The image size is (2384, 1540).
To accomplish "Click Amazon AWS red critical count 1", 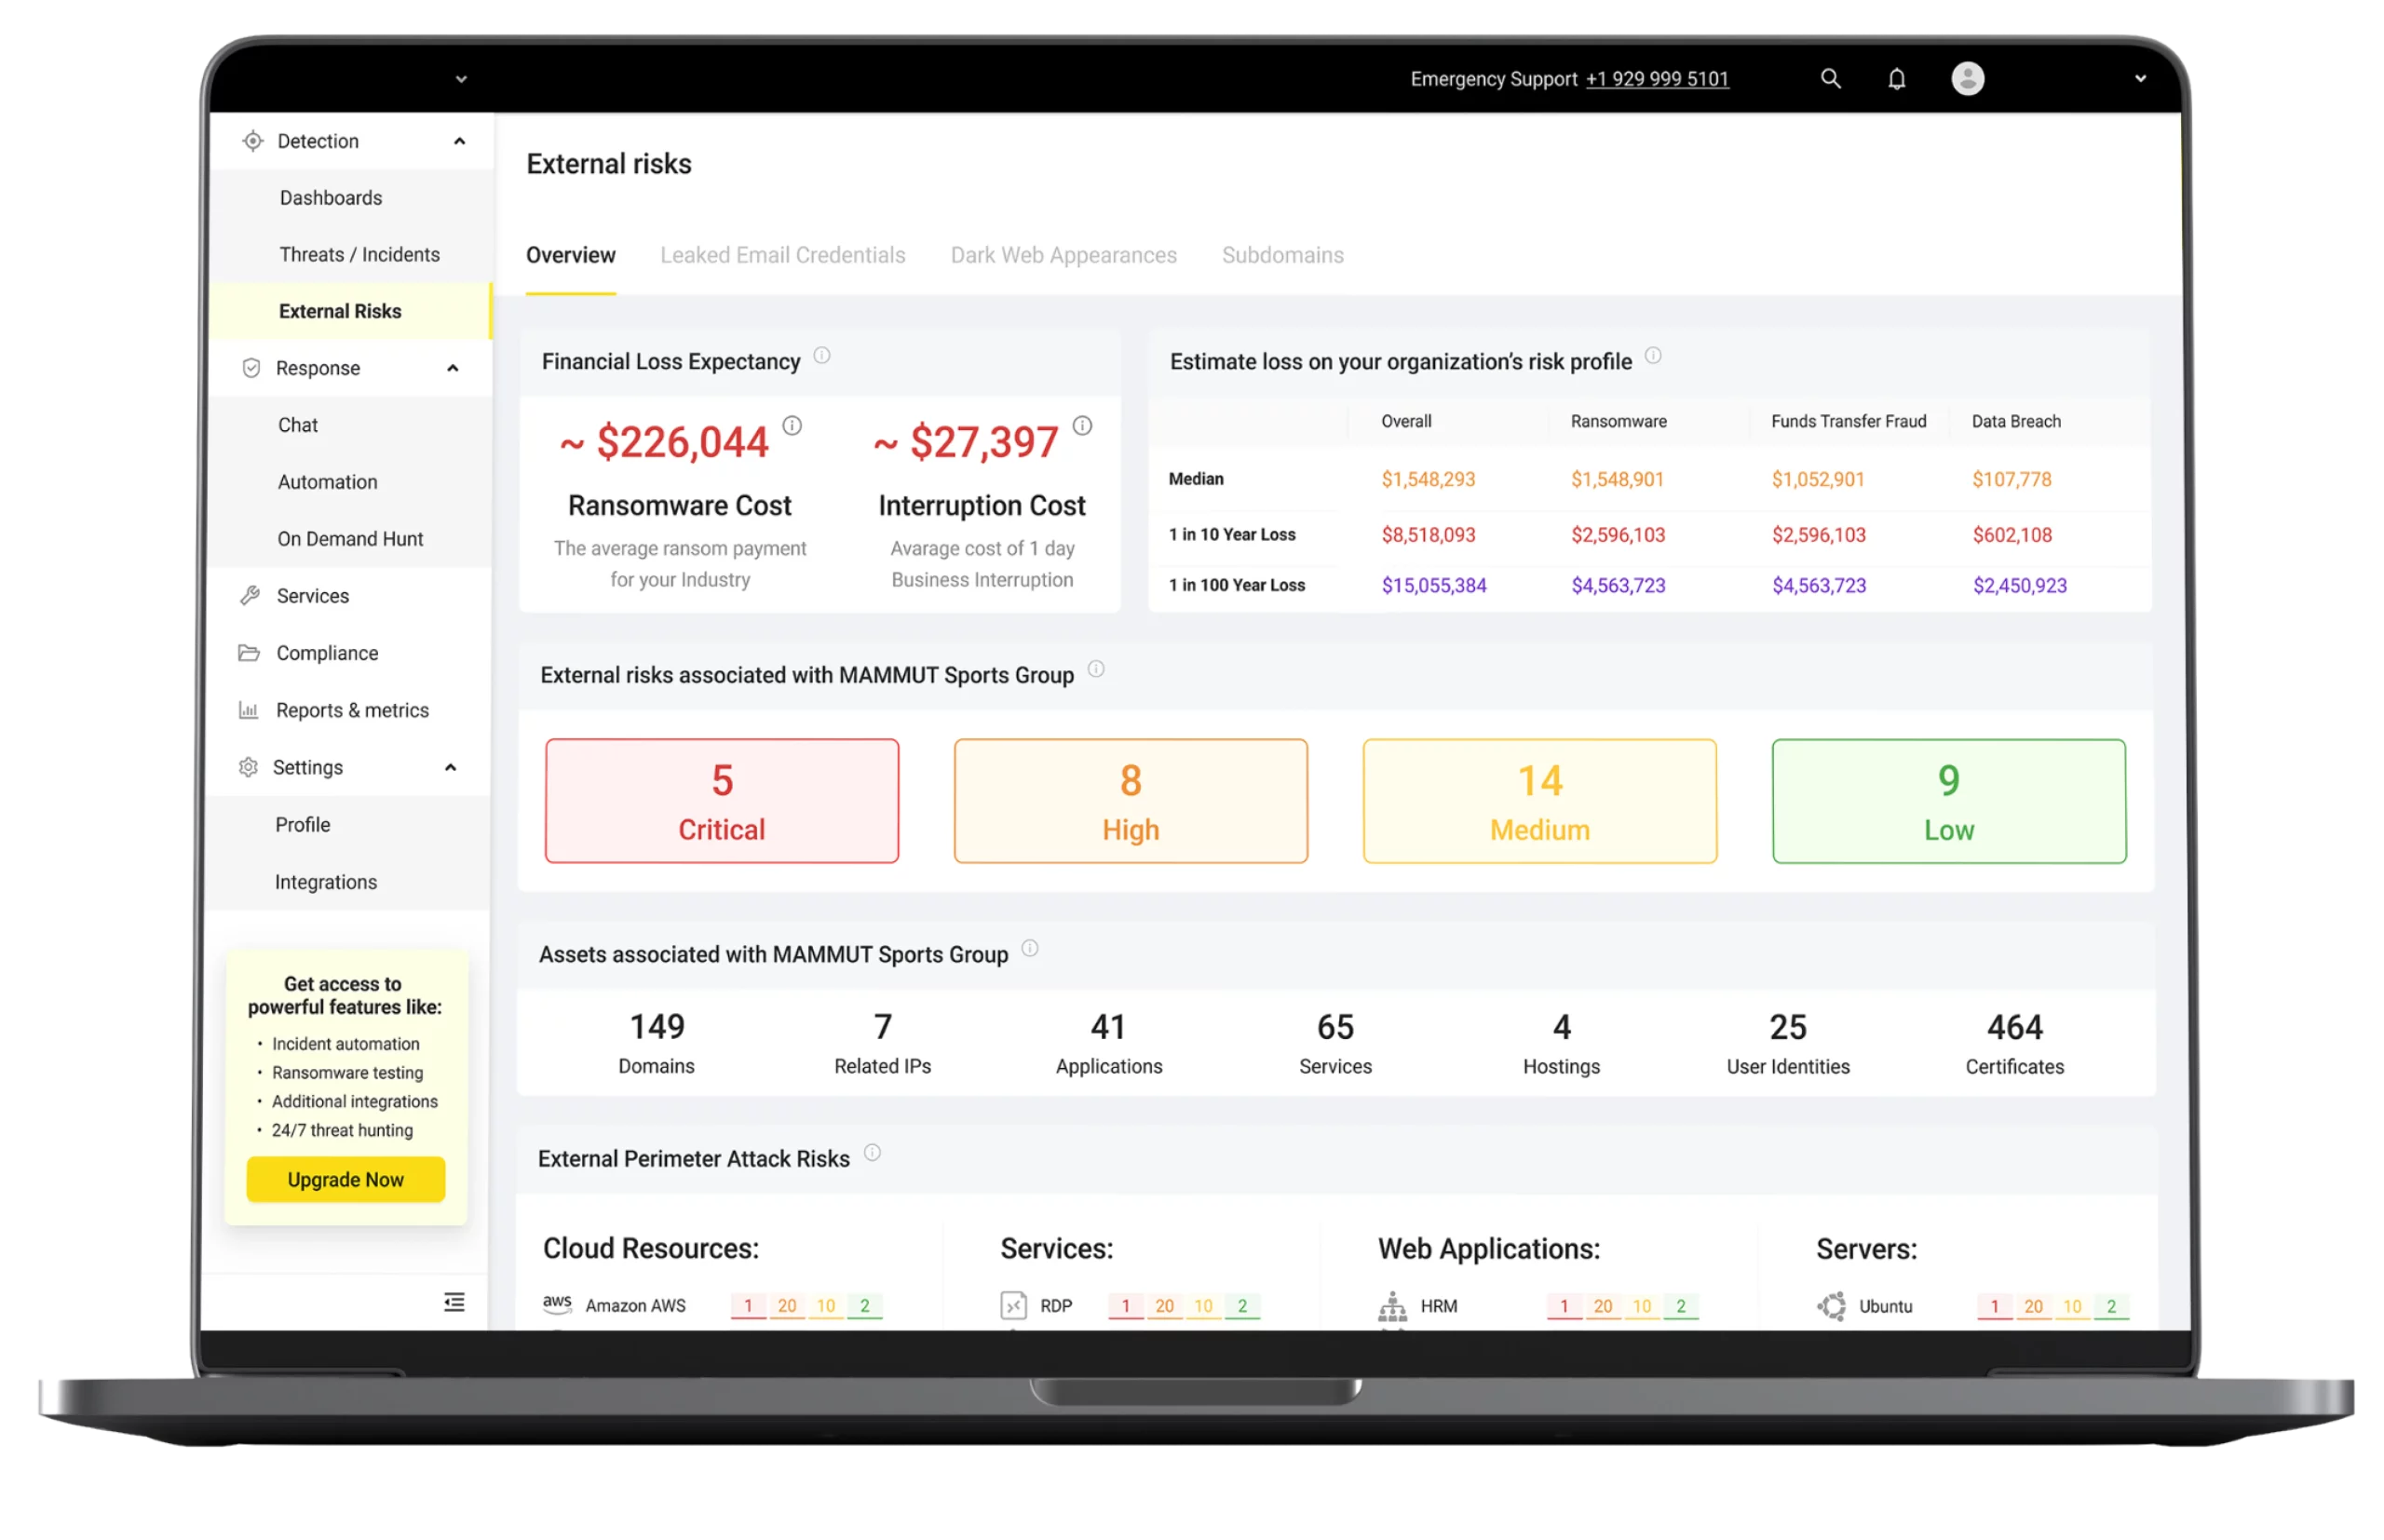I will pos(748,1305).
